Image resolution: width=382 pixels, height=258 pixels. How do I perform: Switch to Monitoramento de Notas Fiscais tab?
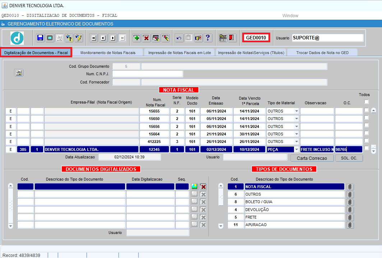tap(108, 53)
